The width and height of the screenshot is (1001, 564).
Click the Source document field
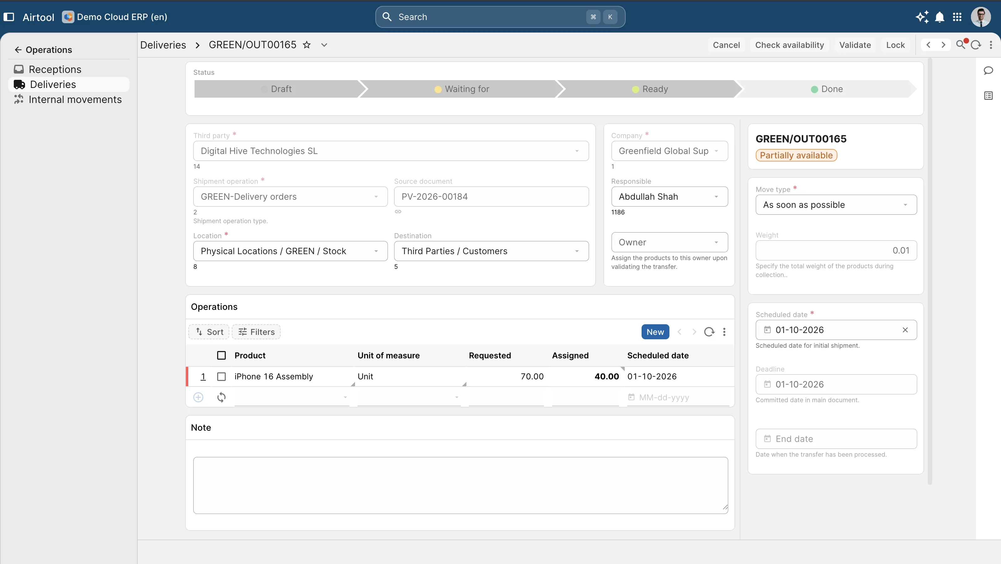coord(491,196)
